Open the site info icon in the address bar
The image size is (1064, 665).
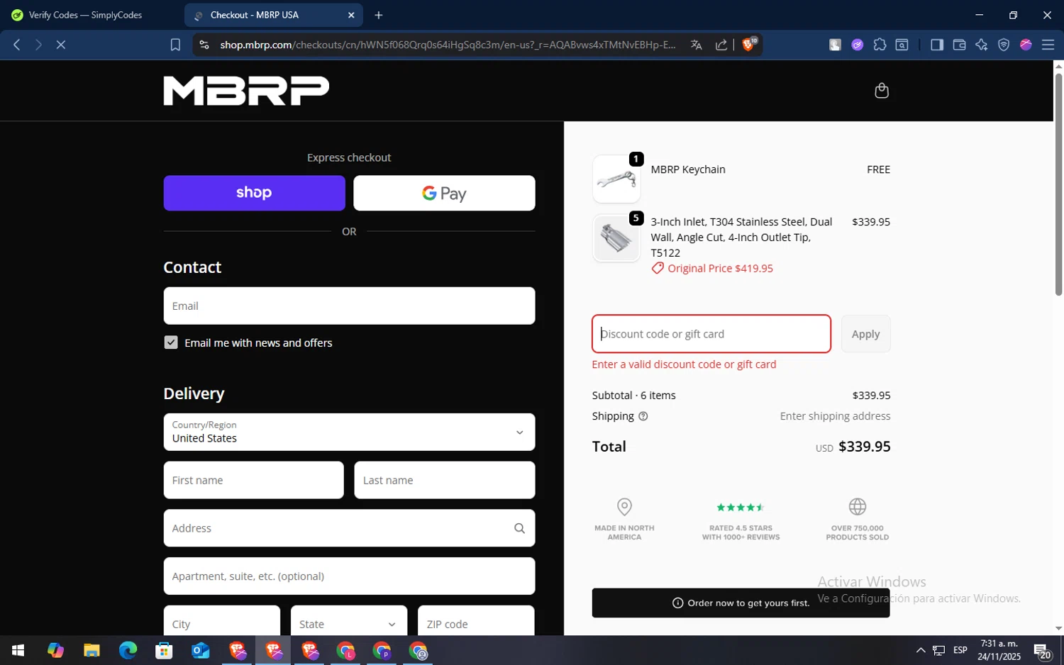point(204,45)
